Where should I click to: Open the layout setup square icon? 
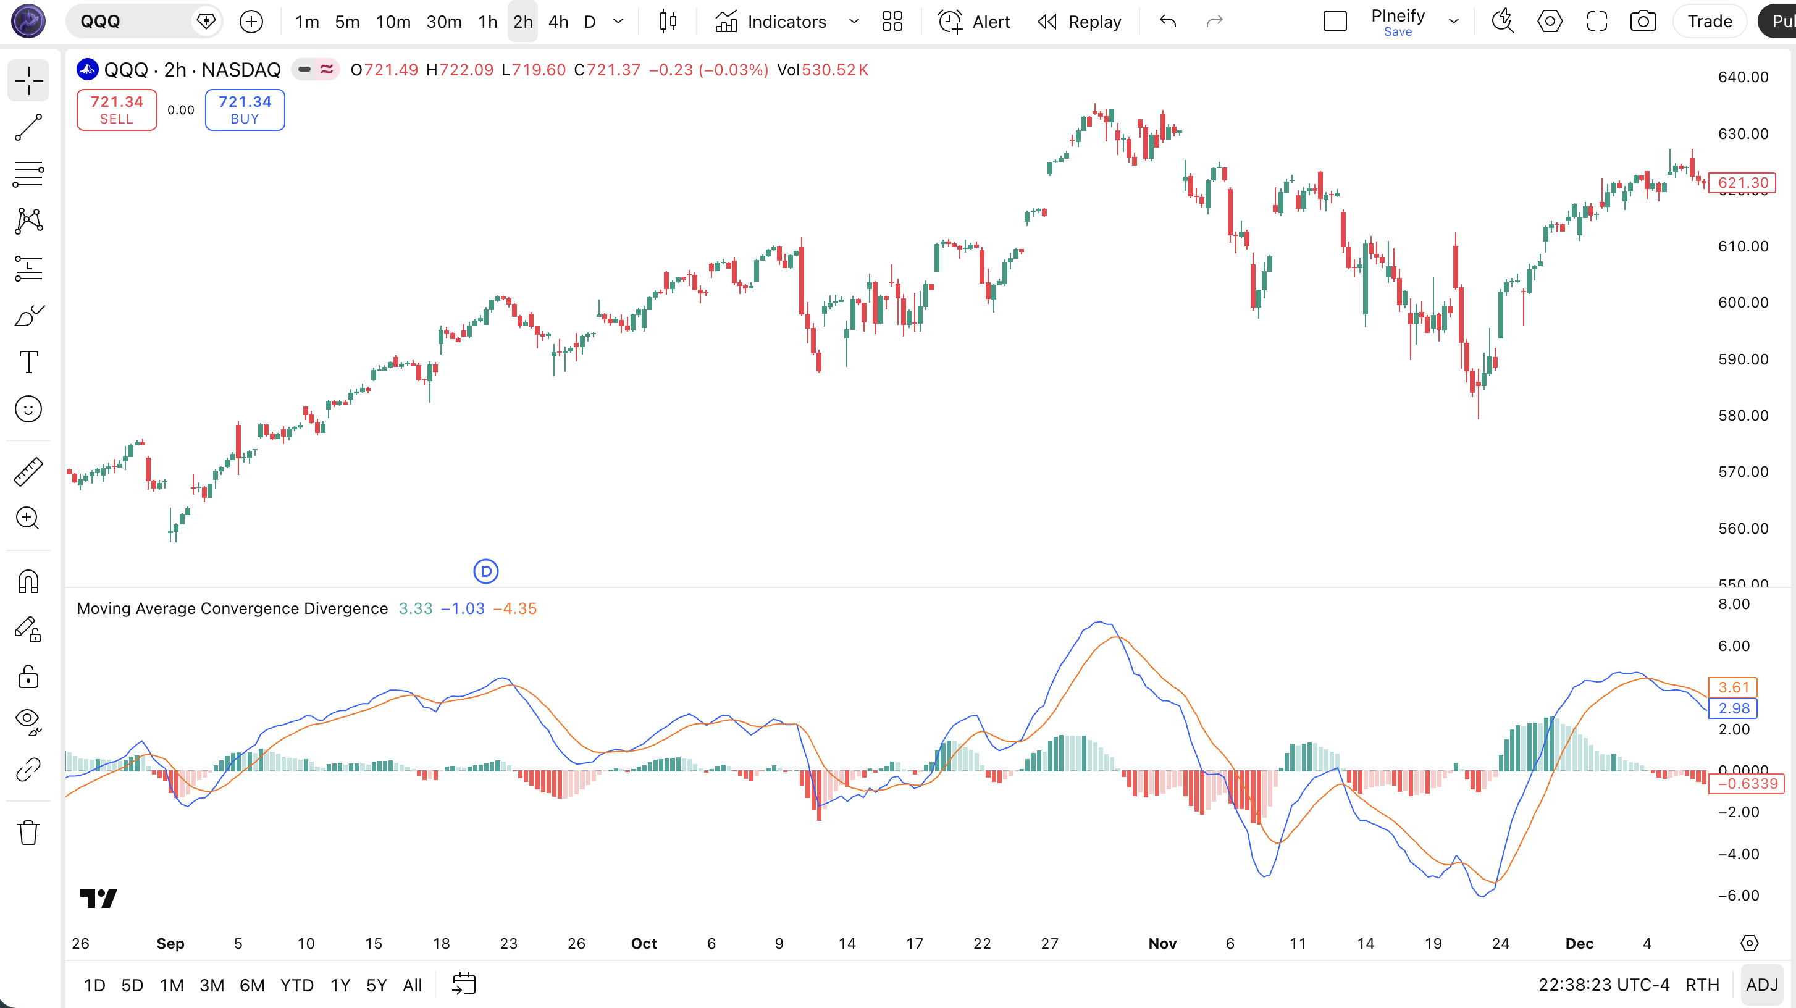pyautogui.click(x=1335, y=22)
